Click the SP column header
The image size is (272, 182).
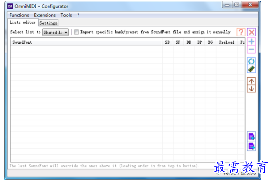[x=178, y=42]
